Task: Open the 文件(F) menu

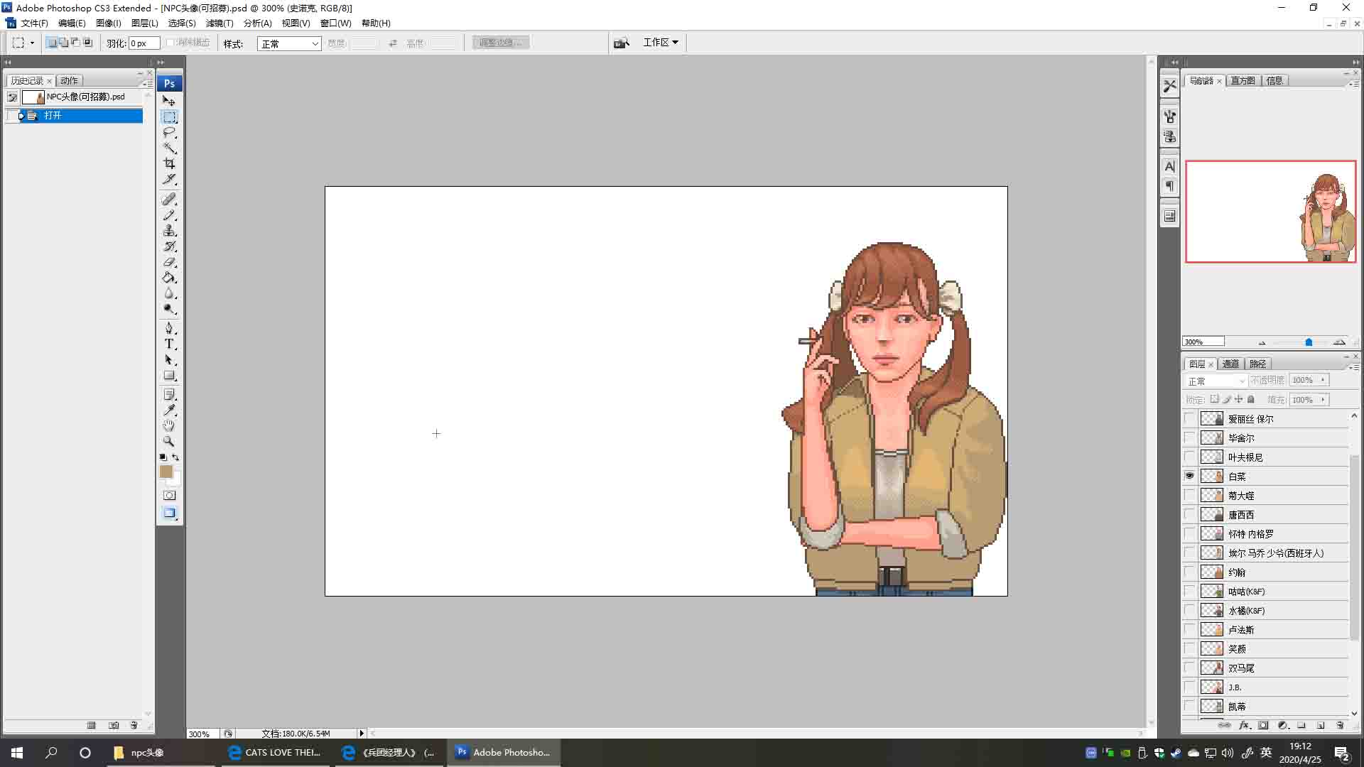Action: click(34, 23)
